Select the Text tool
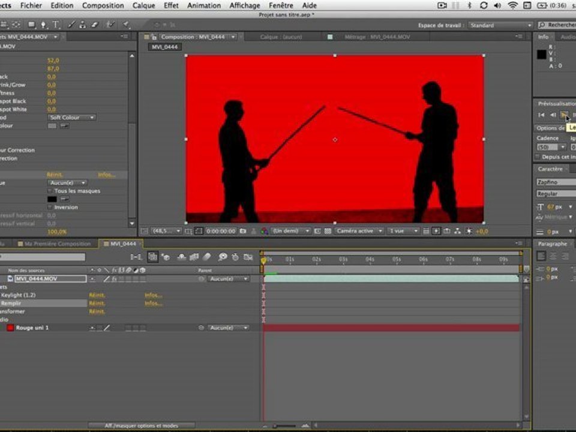 (56, 25)
